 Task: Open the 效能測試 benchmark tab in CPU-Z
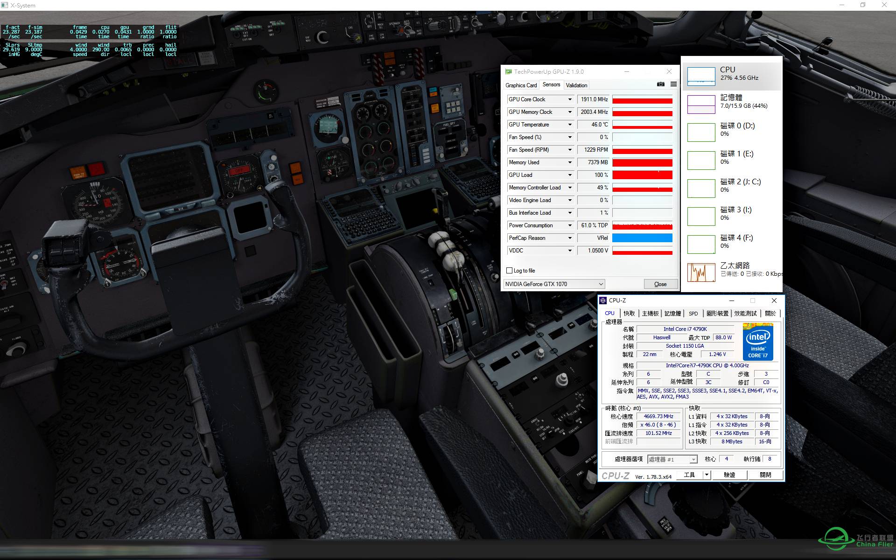745,314
